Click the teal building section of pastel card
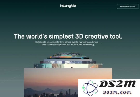Image resolution: width=140 pixels, height=97 pixels. pyautogui.click(x=43, y=66)
